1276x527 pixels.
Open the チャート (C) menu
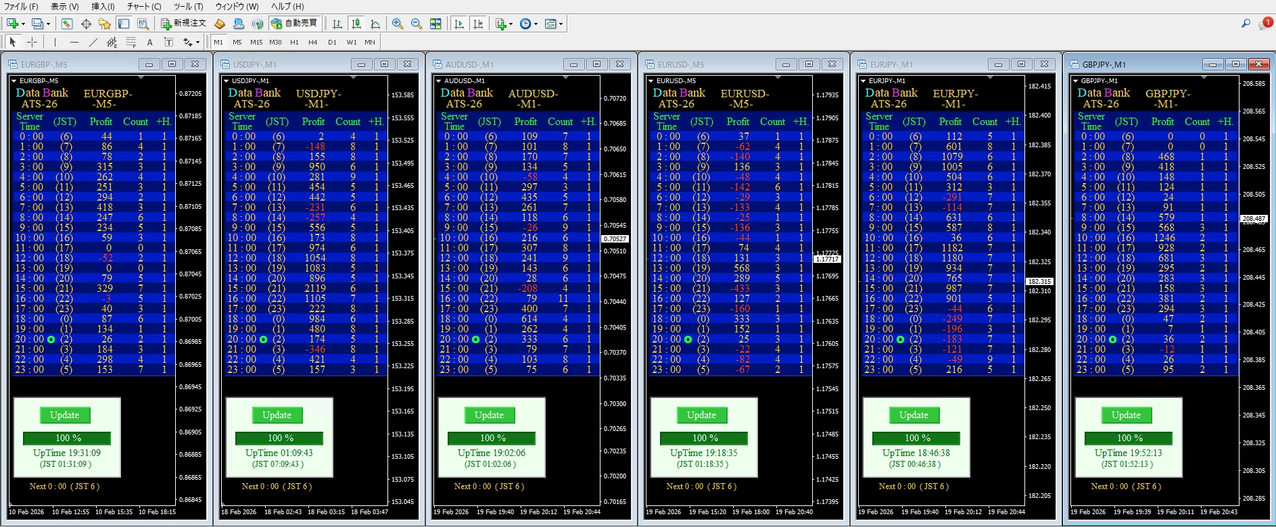tap(143, 6)
